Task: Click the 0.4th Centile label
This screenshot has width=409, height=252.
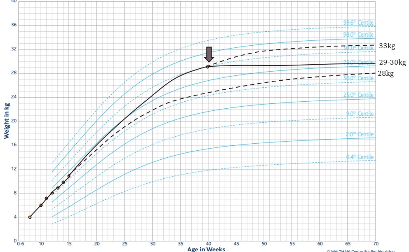Action: tap(360, 157)
